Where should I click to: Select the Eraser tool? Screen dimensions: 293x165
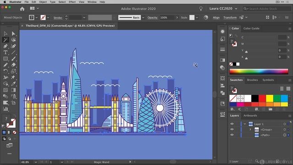click(x=13, y=65)
